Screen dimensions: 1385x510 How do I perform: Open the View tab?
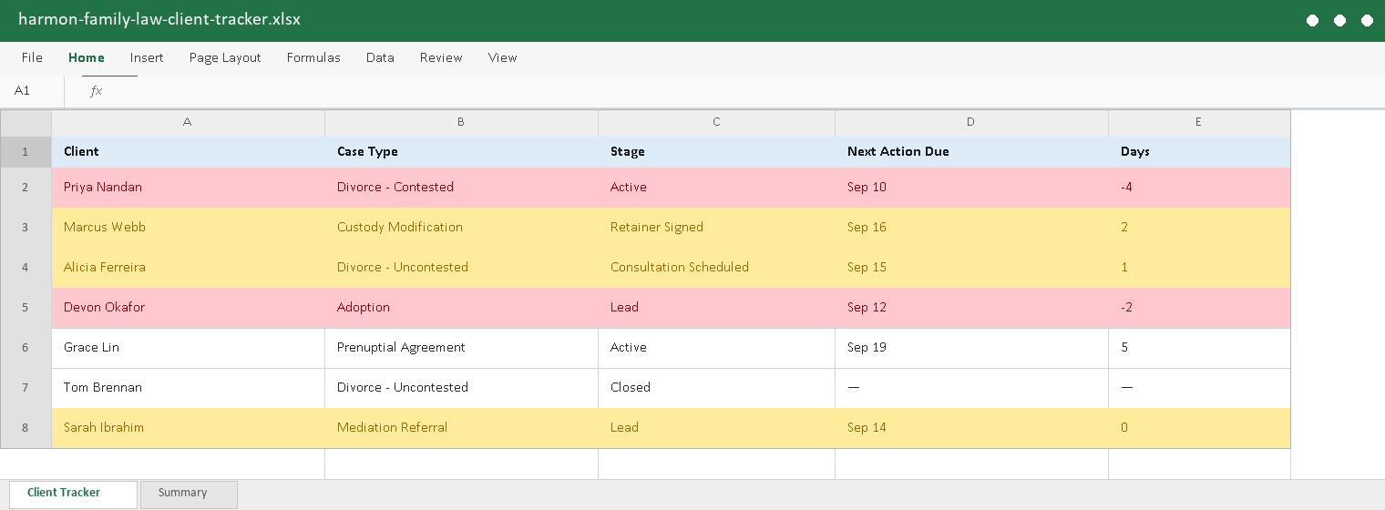click(502, 57)
